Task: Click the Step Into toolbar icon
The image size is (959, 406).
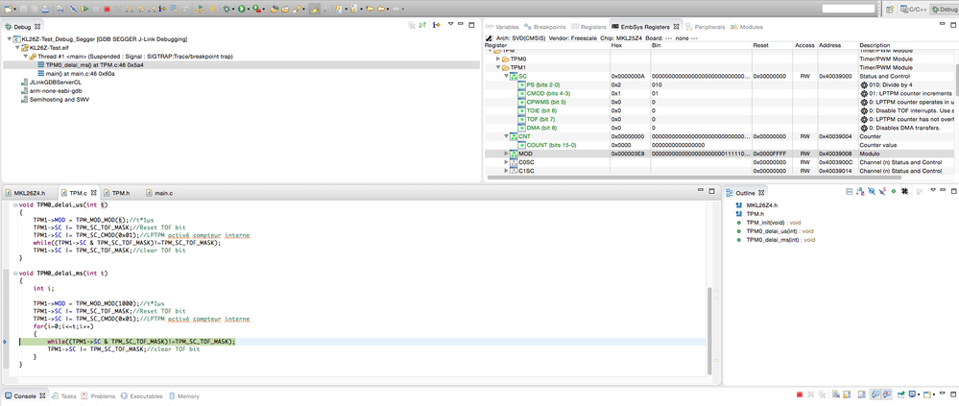Action: coord(129,10)
